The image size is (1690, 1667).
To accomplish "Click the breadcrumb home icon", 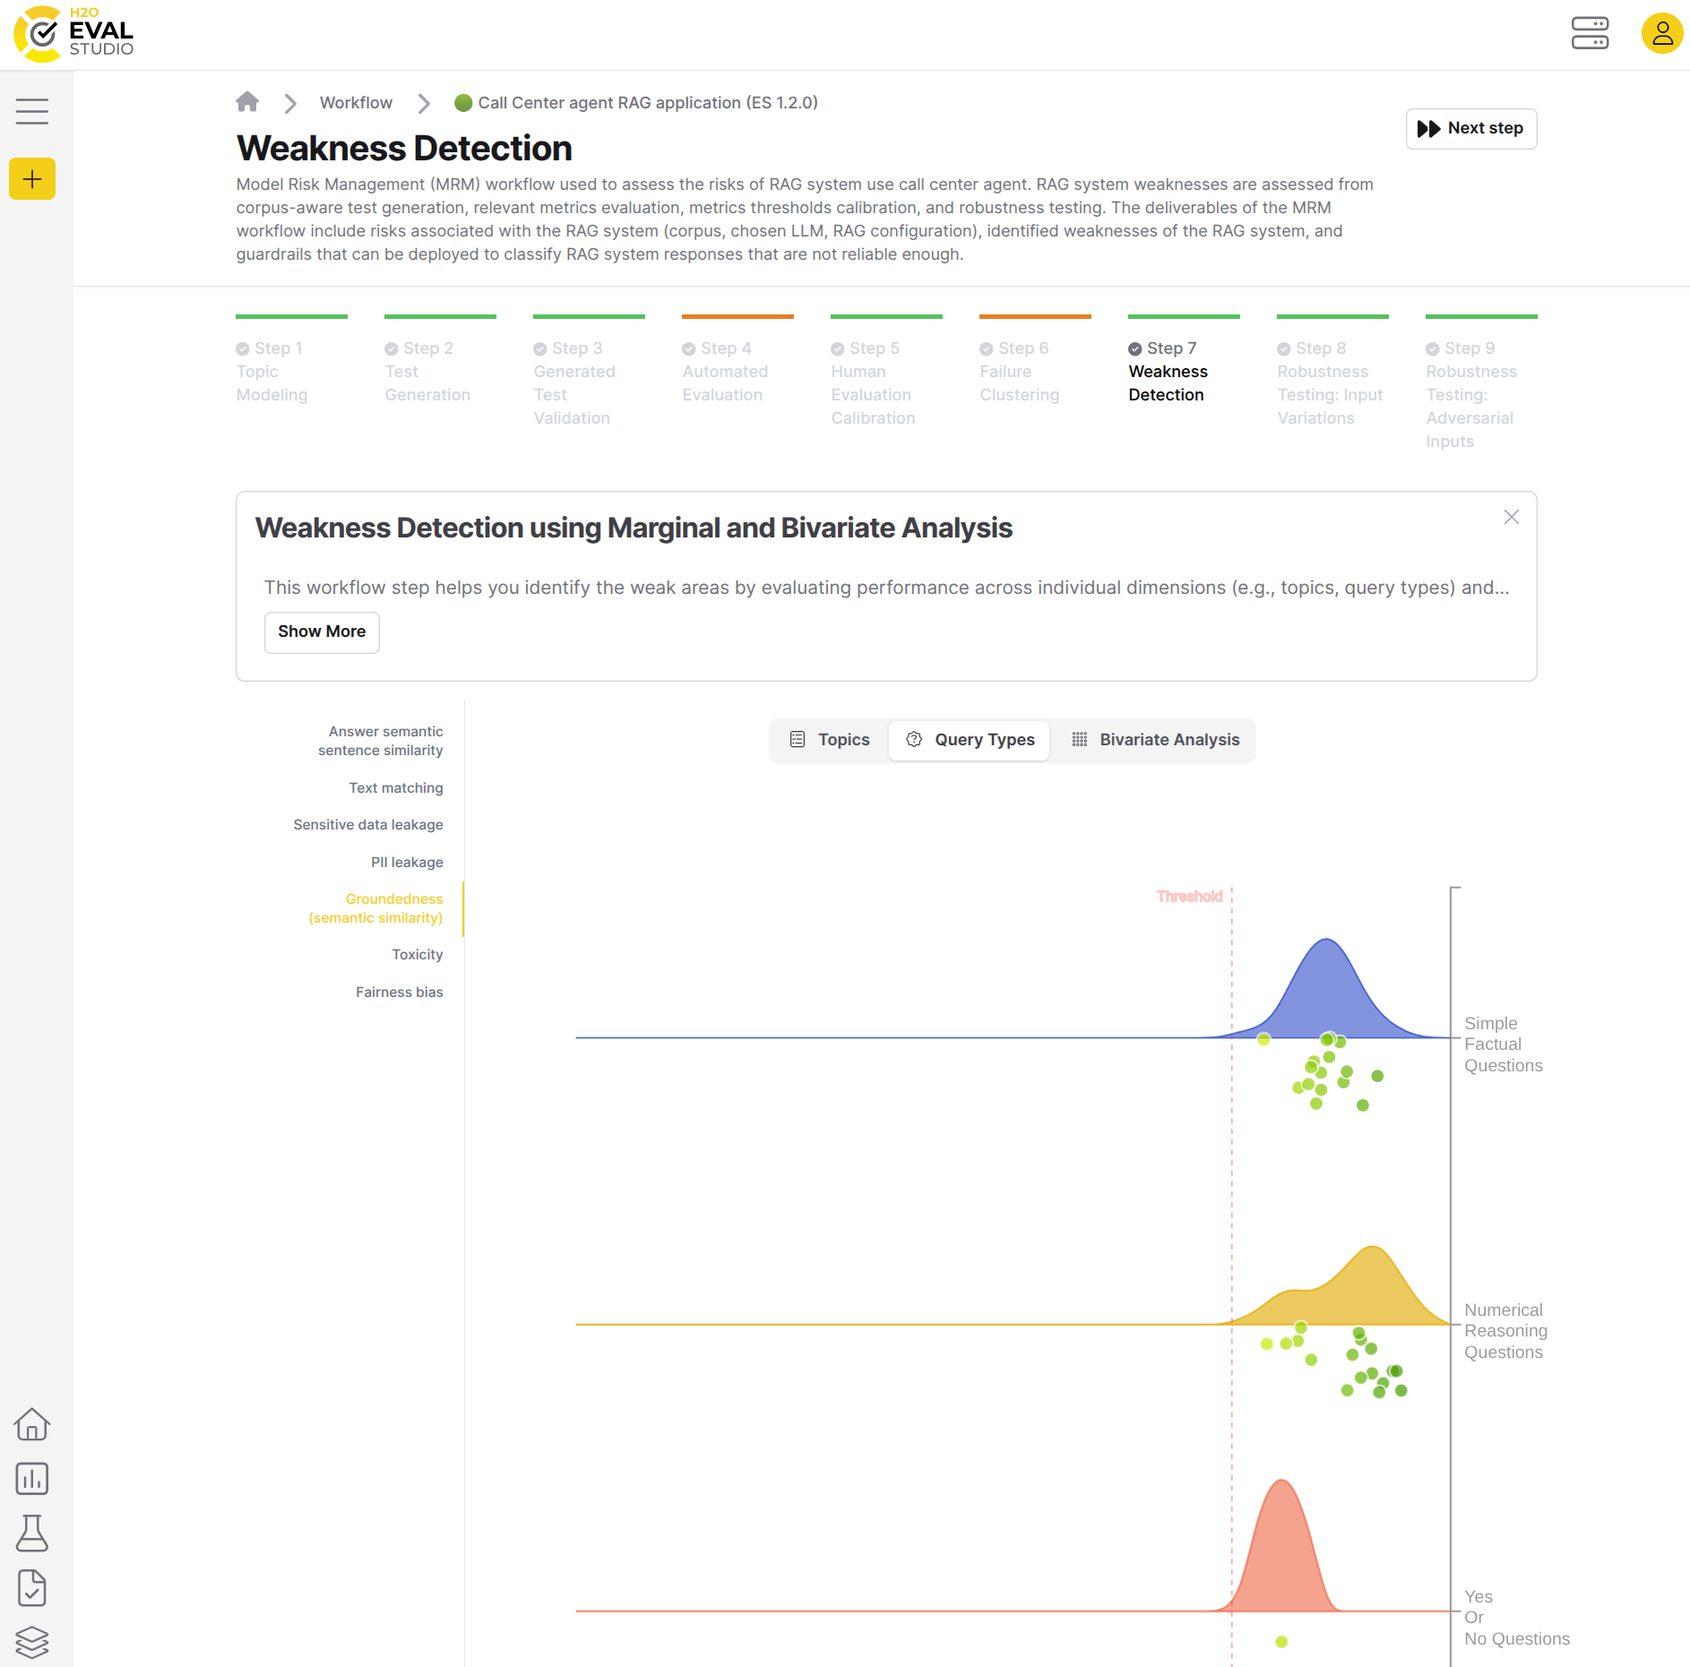I will [247, 102].
